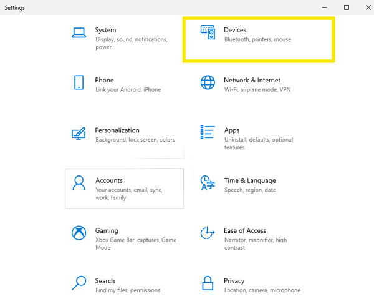Maximize the Settings window

click(x=347, y=7)
